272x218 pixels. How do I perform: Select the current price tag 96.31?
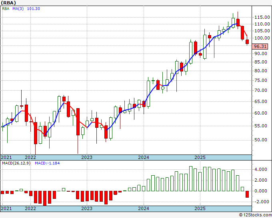tap(260, 46)
